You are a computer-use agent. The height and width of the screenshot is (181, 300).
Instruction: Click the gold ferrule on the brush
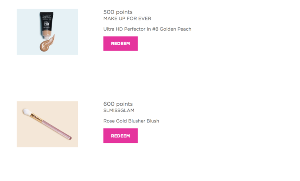tap(36, 117)
